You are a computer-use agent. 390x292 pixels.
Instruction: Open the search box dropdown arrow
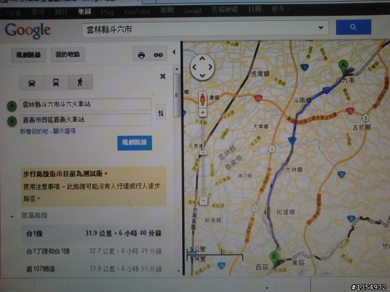click(321, 27)
